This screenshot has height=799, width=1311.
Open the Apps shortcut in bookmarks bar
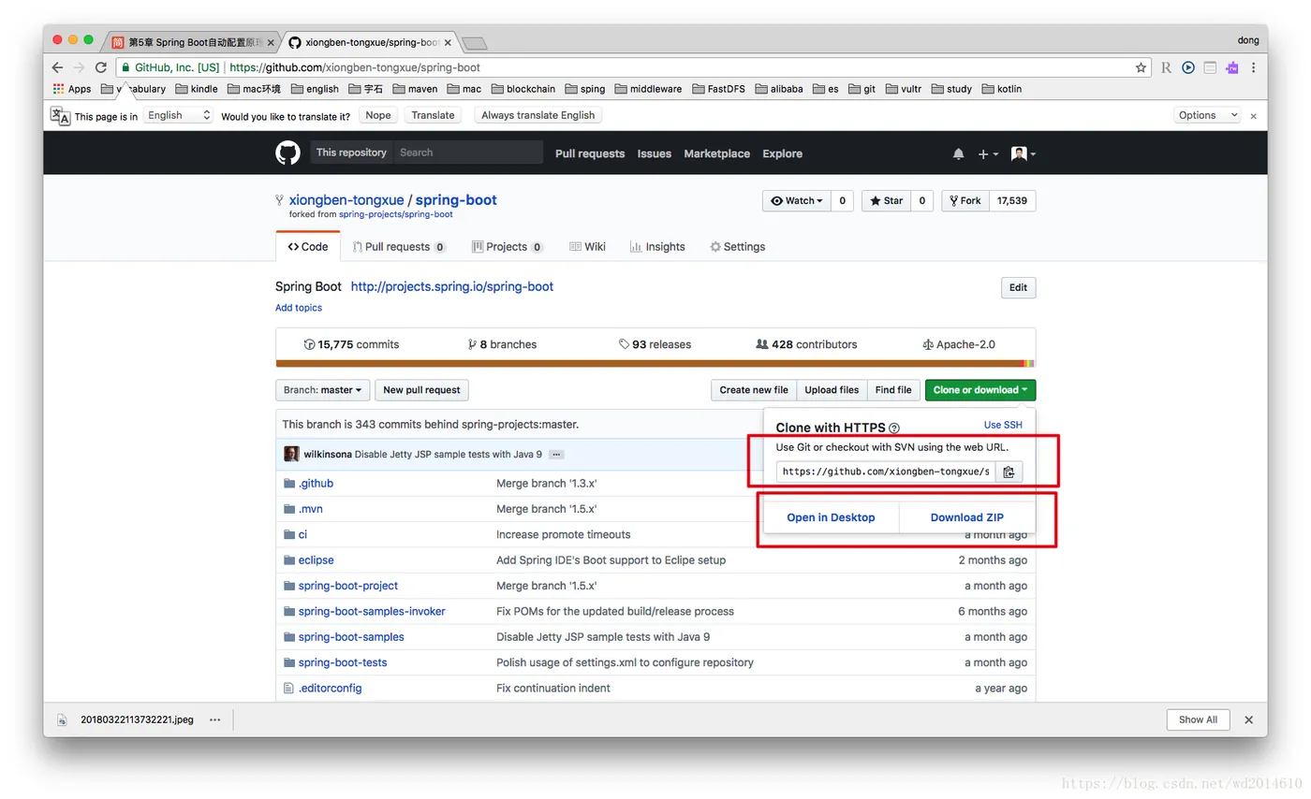72,89
